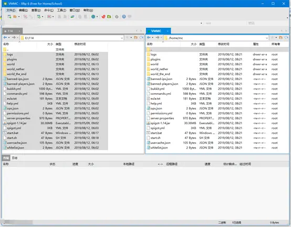Click the red Xshell bird icon

tap(103, 17)
